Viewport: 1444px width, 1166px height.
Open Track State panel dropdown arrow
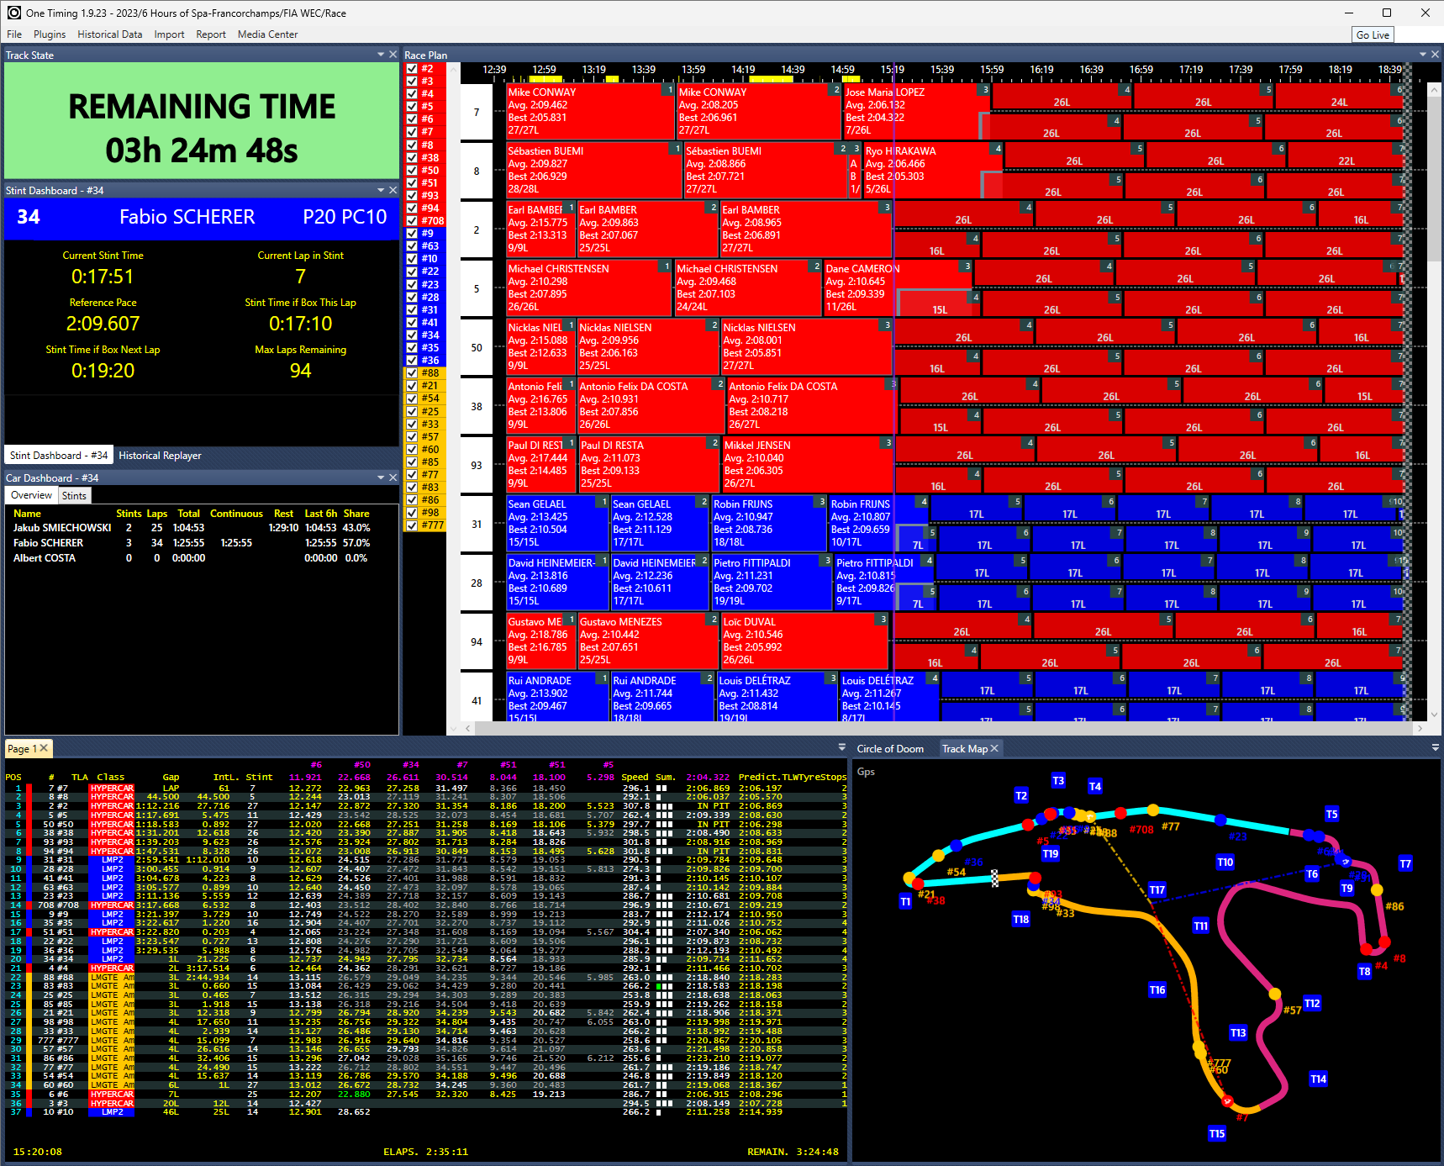click(381, 55)
